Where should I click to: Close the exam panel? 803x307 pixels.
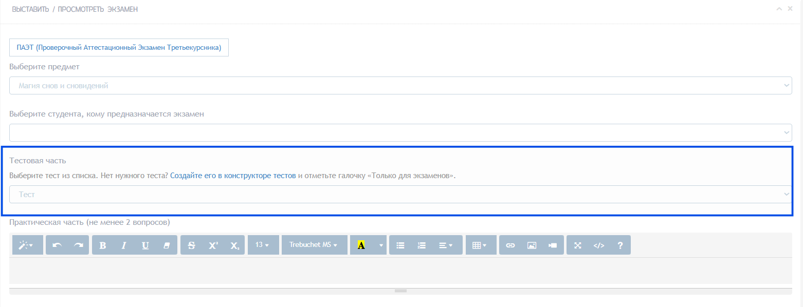(x=790, y=9)
